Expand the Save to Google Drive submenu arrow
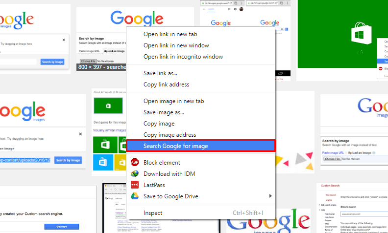 click(270, 196)
